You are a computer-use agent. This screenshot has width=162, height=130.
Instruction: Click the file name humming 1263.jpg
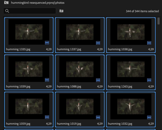(x=120, y=86)
